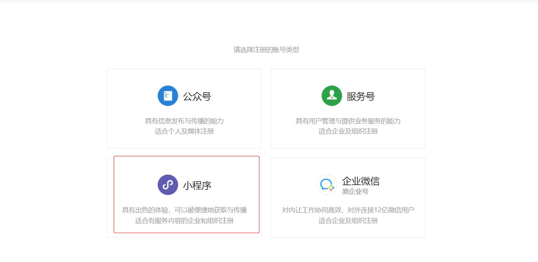
Task: Click the blue 公众号 document icon
Action: click(168, 96)
